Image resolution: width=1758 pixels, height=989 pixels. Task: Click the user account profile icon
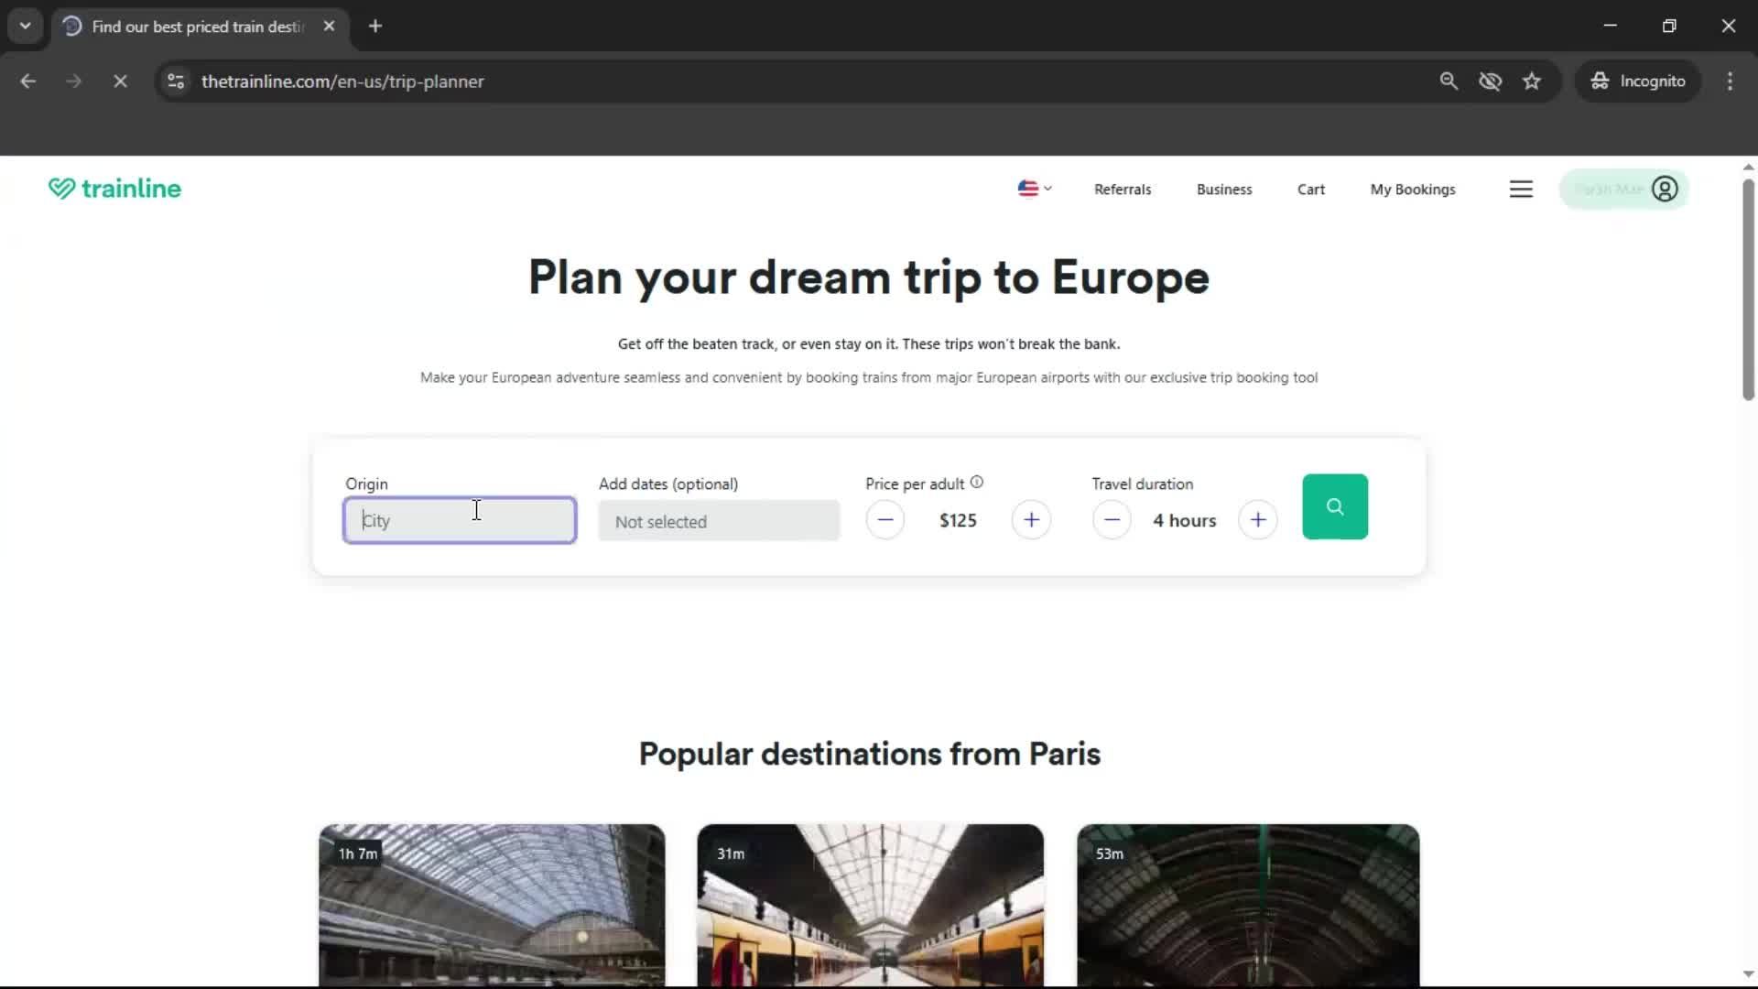(1664, 189)
